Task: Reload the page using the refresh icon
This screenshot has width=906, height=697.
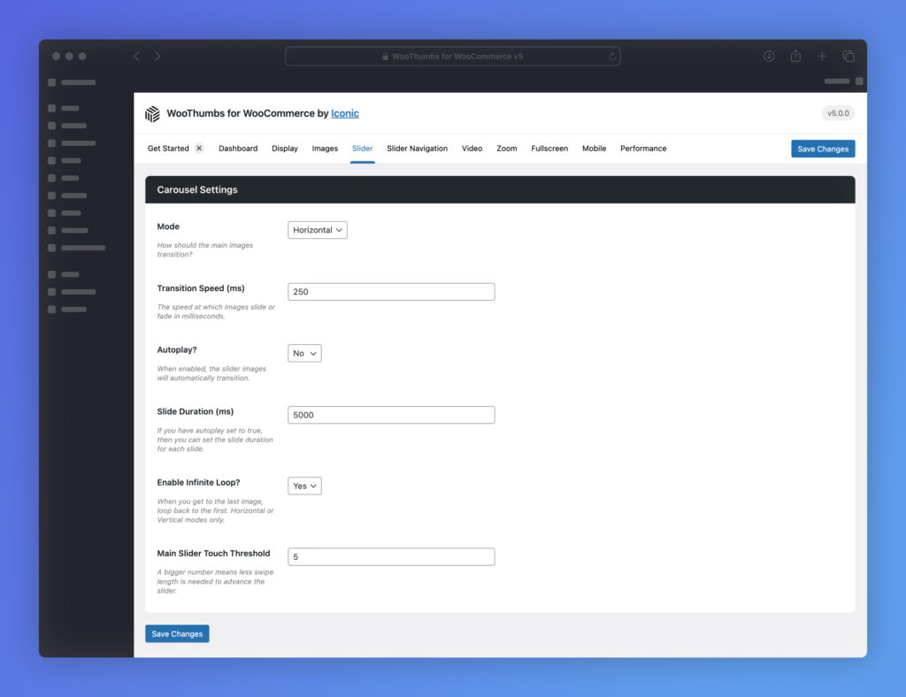Action: click(x=612, y=56)
